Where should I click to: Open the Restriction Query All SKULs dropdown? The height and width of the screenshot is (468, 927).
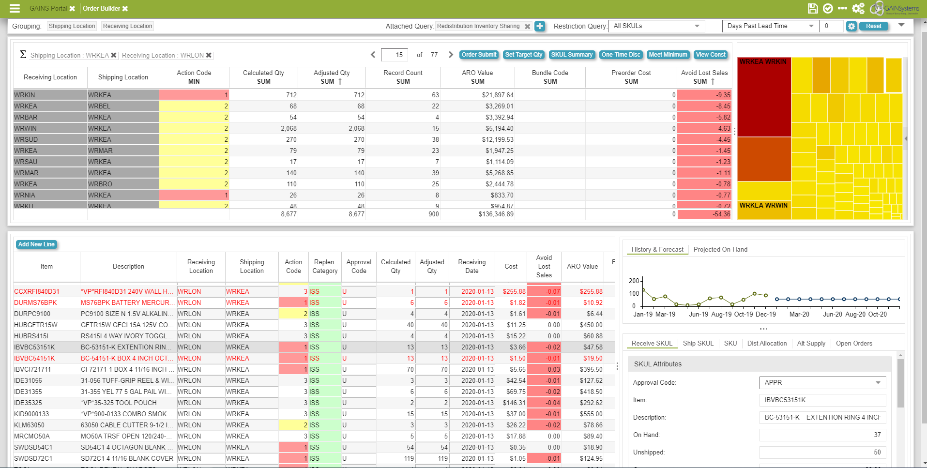click(656, 26)
